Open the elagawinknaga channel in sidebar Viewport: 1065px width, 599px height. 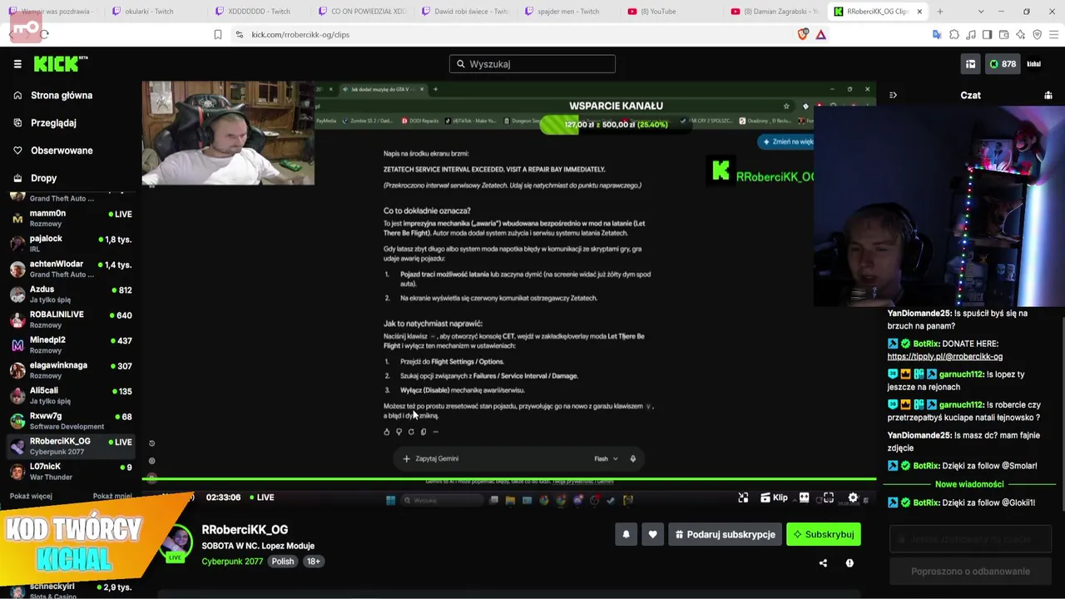pos(71,370)
